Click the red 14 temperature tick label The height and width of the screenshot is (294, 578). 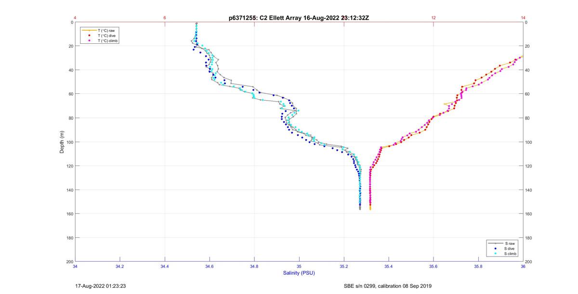523,18
